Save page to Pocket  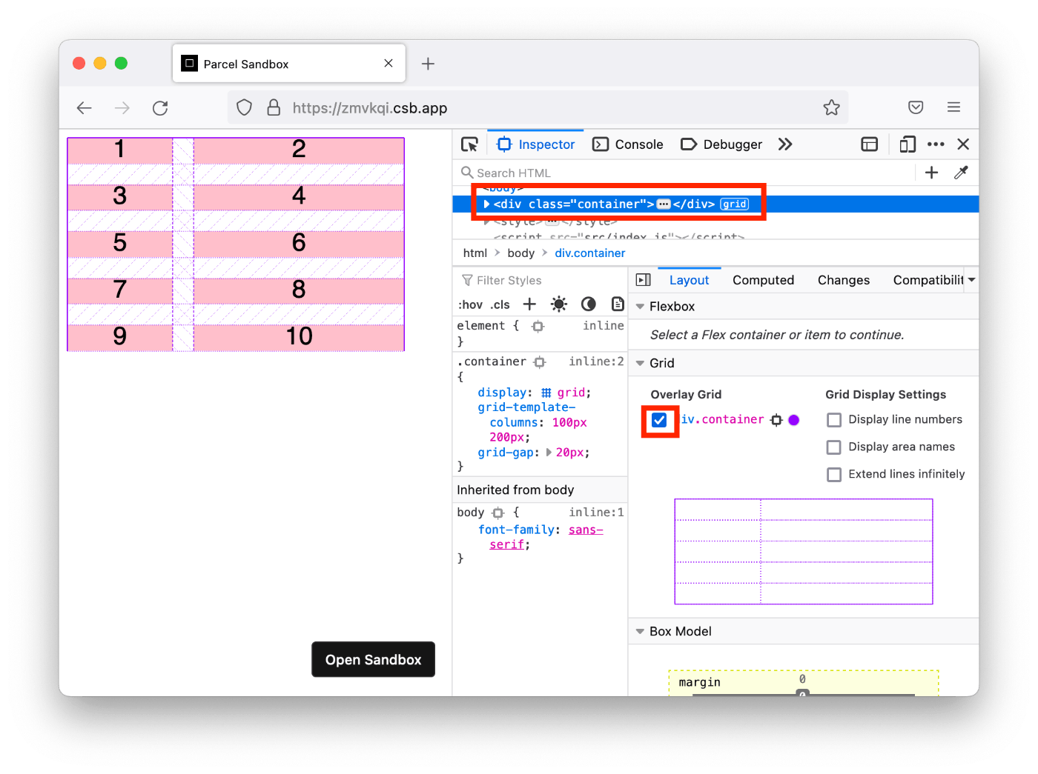coord(916,107)
